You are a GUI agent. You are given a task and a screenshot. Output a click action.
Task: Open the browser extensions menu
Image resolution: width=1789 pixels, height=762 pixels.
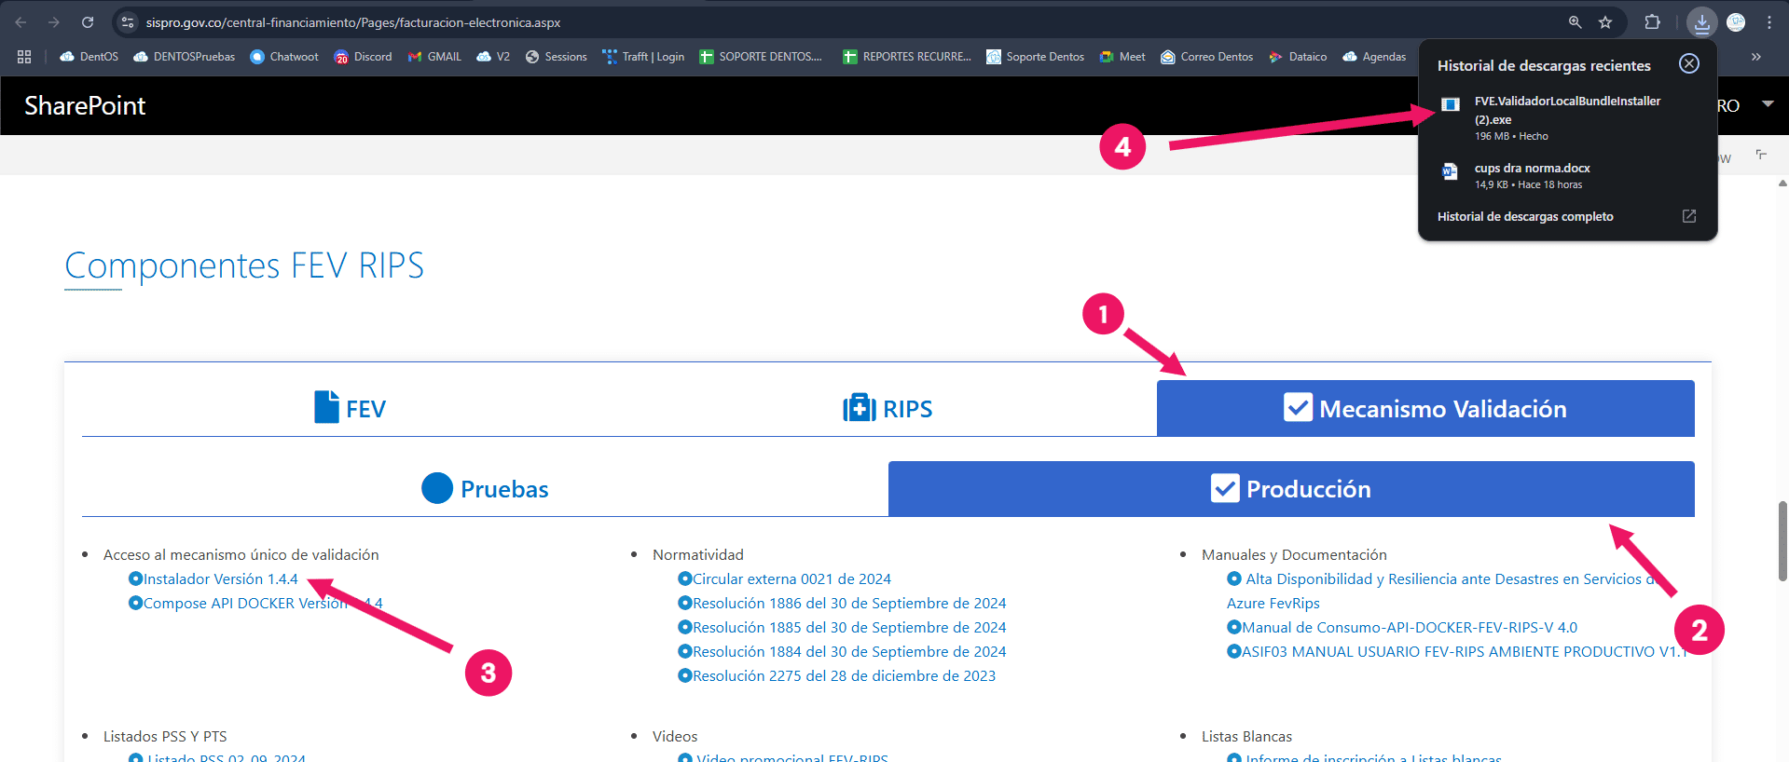pos(1652,22)
